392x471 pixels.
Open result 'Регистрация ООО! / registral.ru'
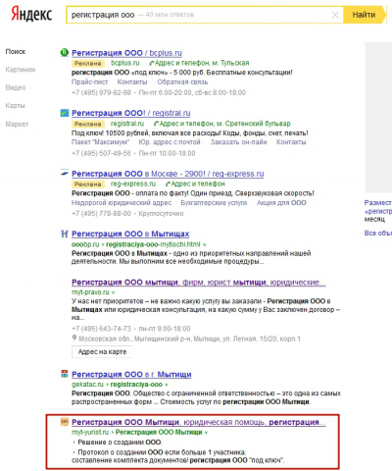point(131,113)
